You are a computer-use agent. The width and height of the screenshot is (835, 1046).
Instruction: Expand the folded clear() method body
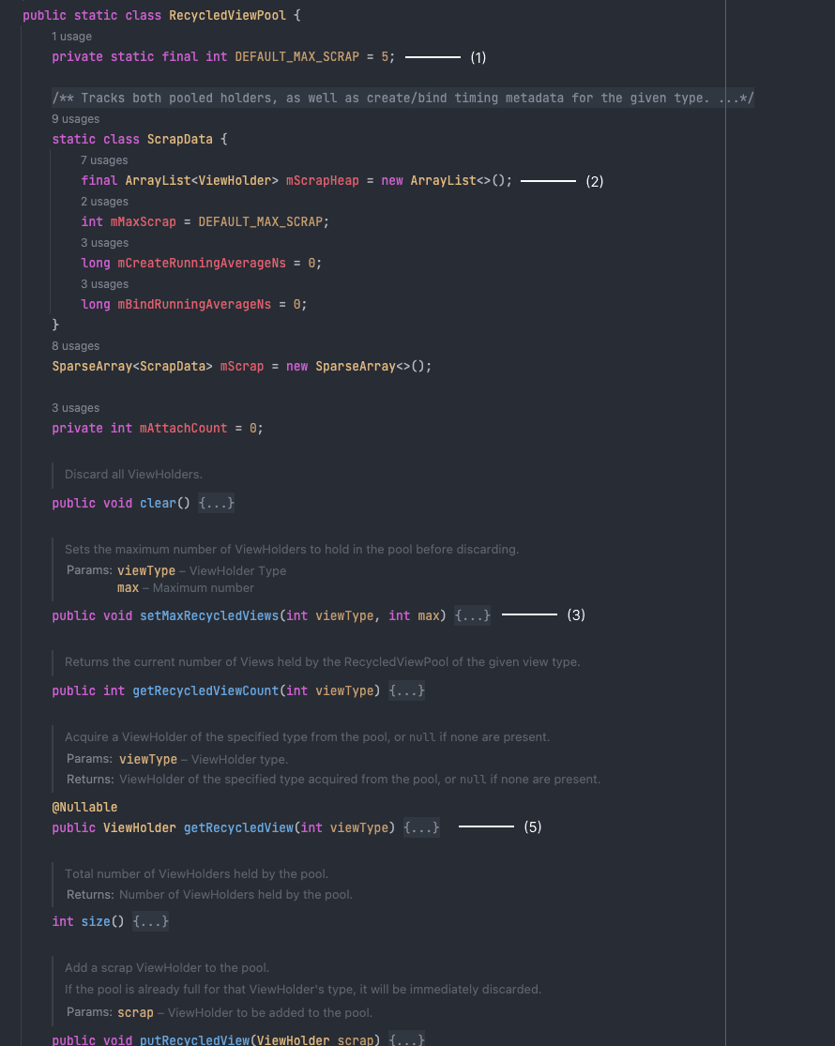pyautogui.click(x=216, y=503)
